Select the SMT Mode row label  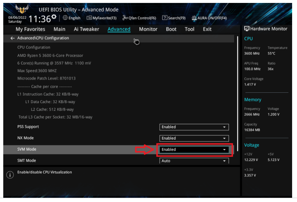tap(26, 161)
